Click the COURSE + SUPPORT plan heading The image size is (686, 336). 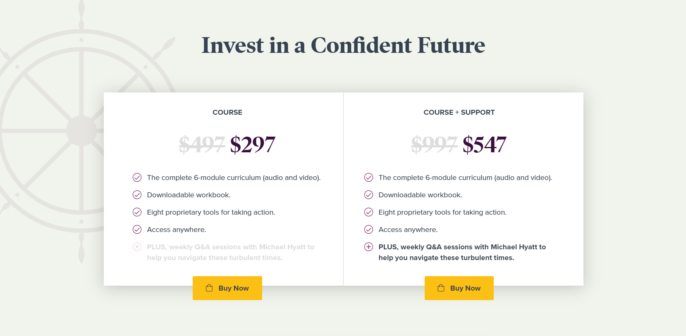(x=459, y=112)
